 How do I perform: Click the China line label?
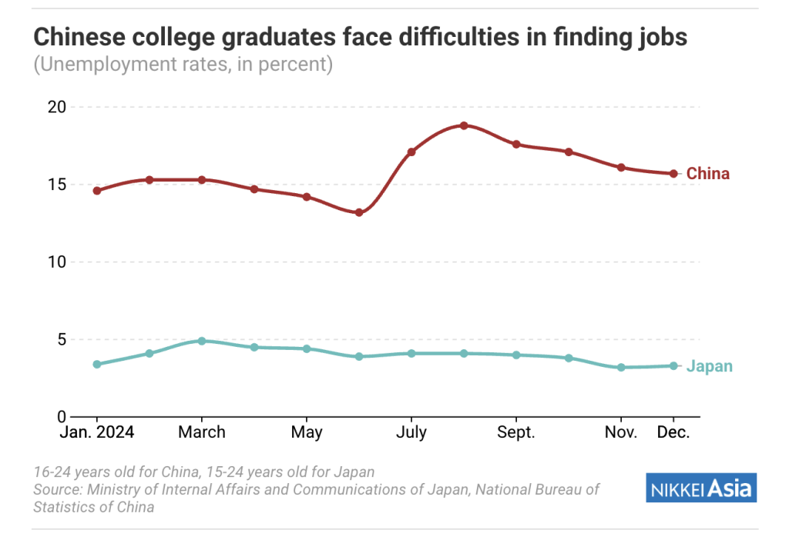click(707, 173)
